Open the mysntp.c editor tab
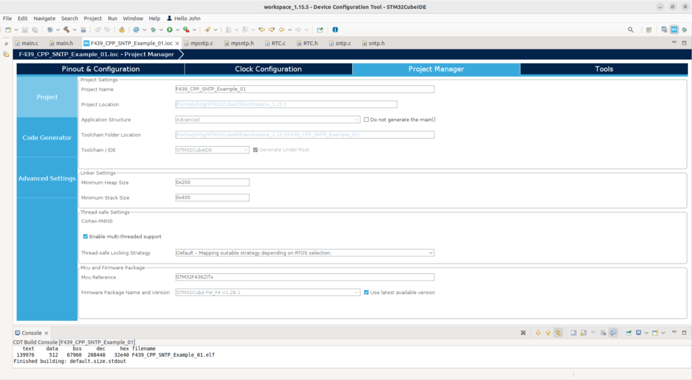Image resolution: width=692 pixels, height=380 pixels. coord(199,43)
